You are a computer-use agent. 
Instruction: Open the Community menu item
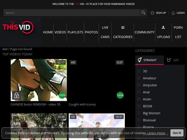coord(145,32)
